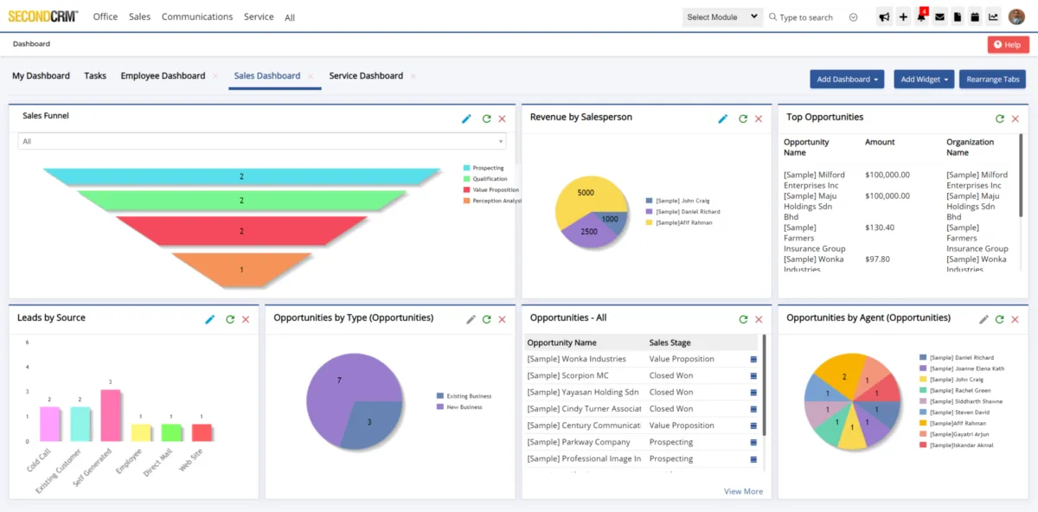Open the notifications bell icon
The width and height of the screenshot is (1038, 512).
pyautogui.click(x=920, y=17)
